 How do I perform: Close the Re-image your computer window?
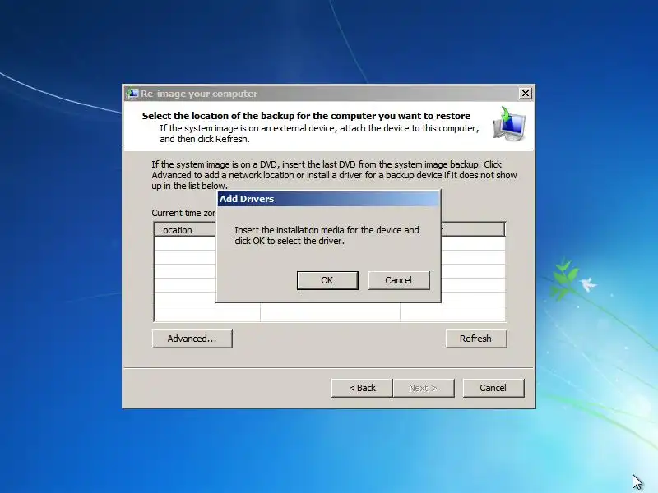pyautogui.click(x=525, y=93)
